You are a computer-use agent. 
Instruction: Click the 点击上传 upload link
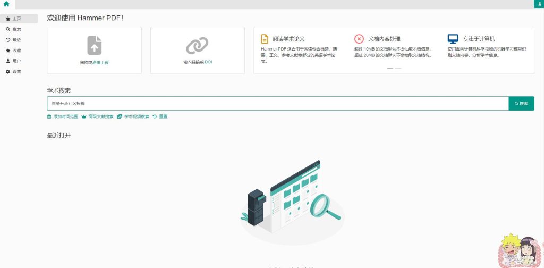coord(101,63)
